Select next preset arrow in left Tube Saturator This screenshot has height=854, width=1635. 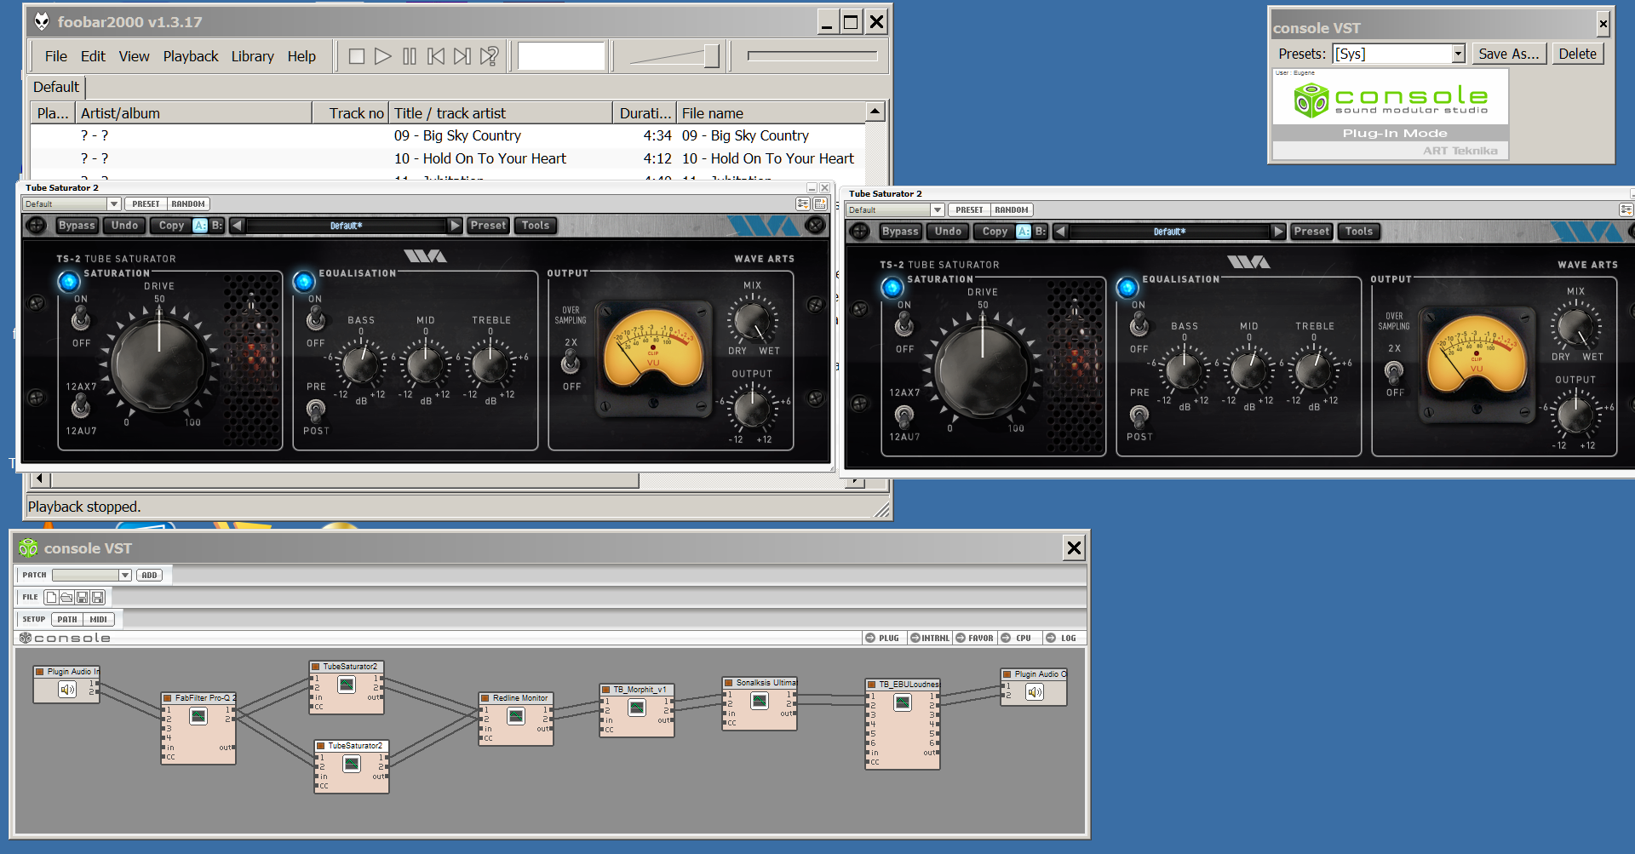(x=455, y=226)
